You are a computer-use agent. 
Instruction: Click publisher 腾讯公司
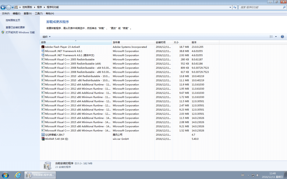tap(118, 135)
